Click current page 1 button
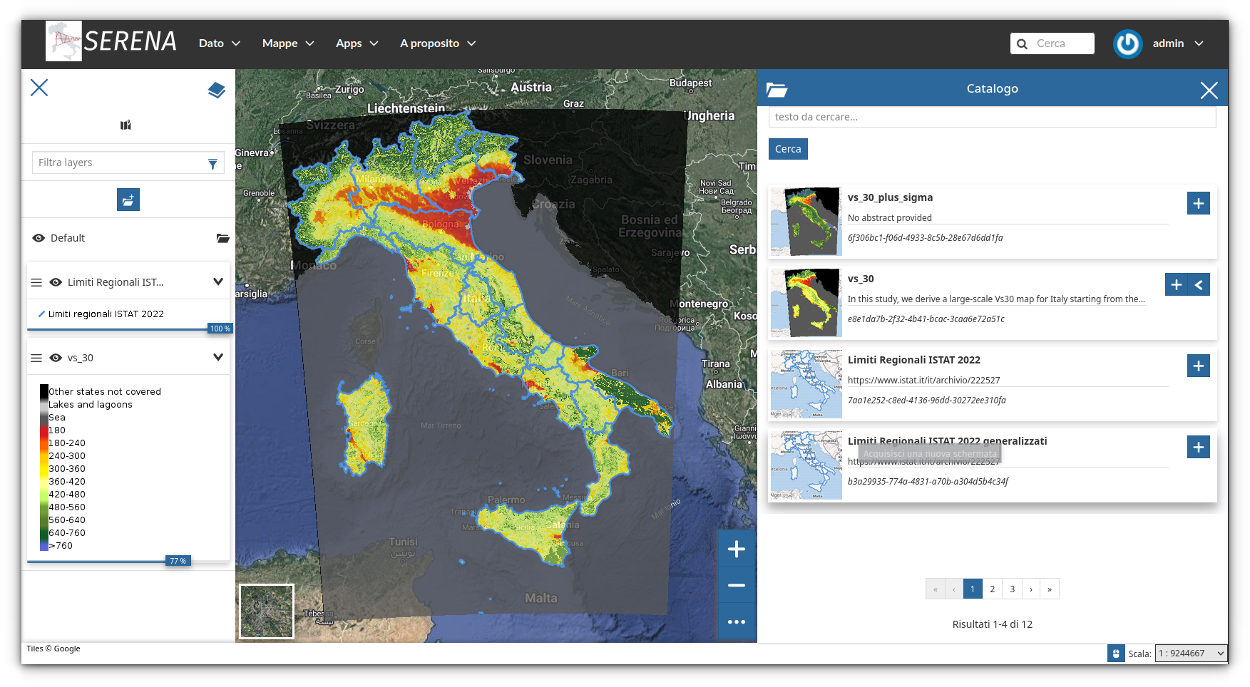Image resolution: width=1250 pixels, height=687 pixels. 973,589
